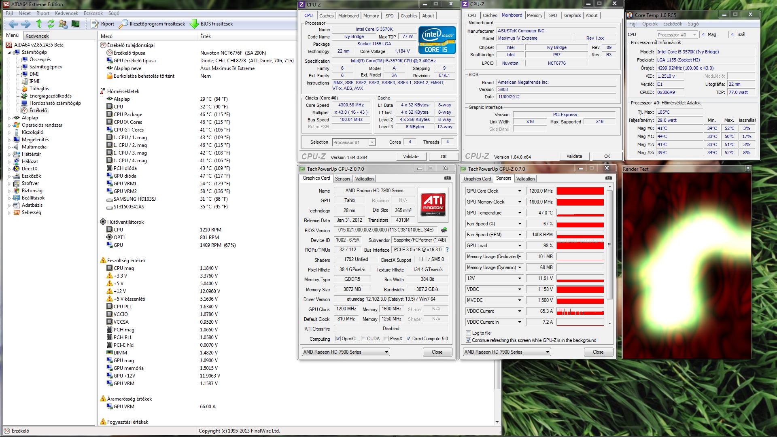
Task: Open the GPU Temperature sensor dropdown
Action: pyautogui.click(x=520, y=213)
